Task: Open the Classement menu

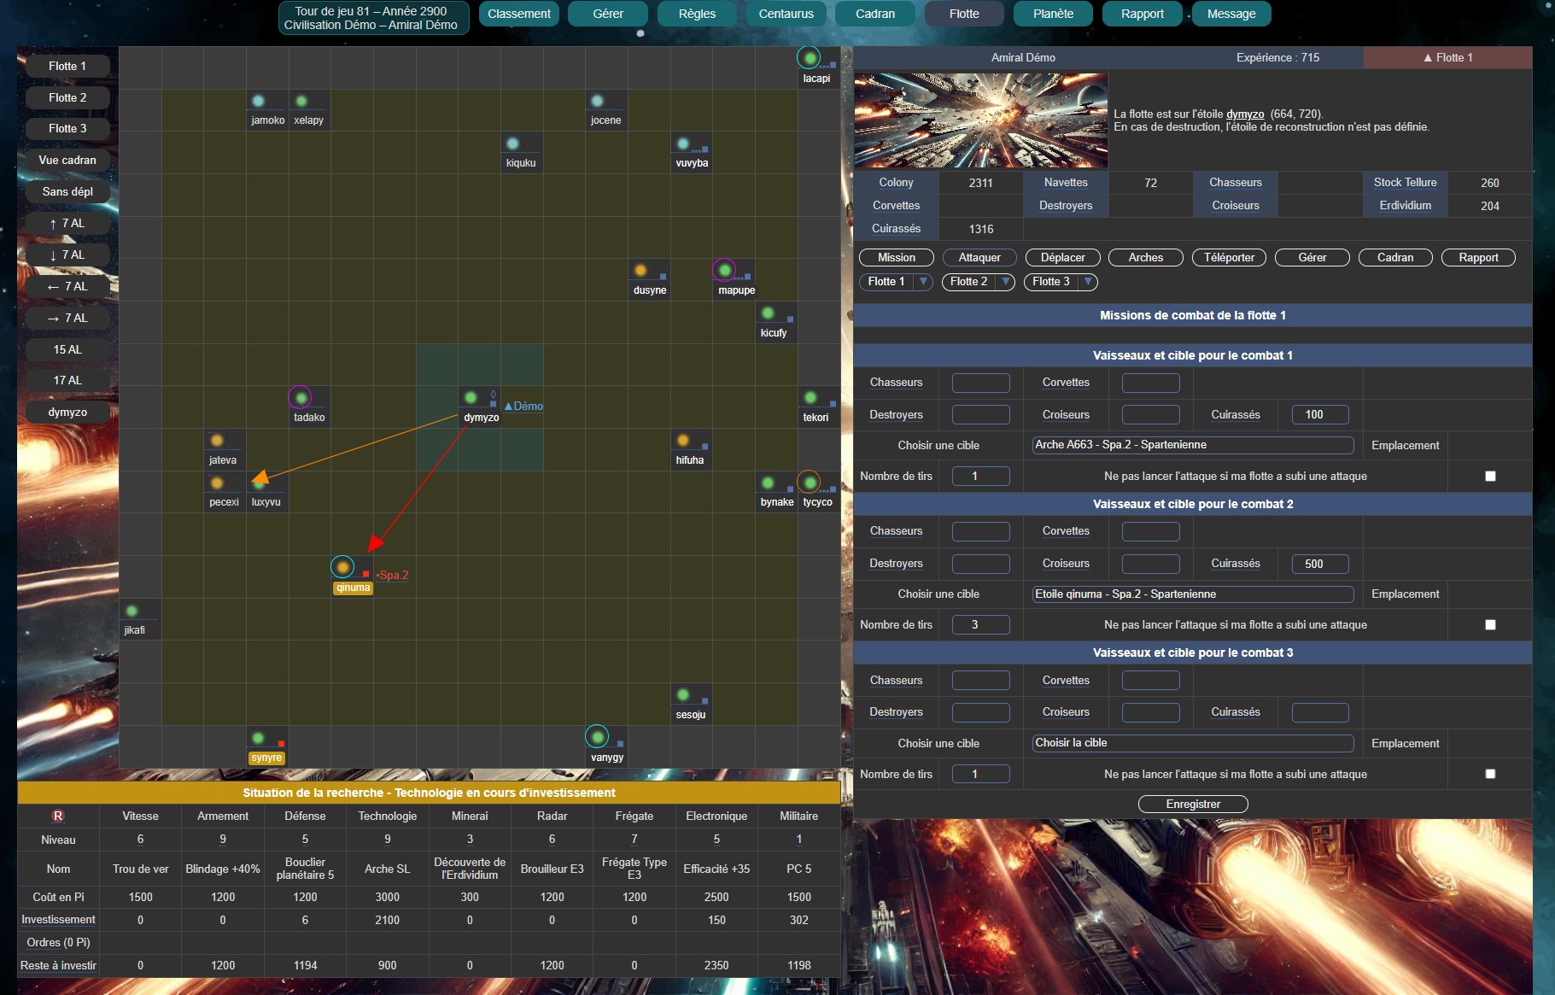Action: click(518, 14)
